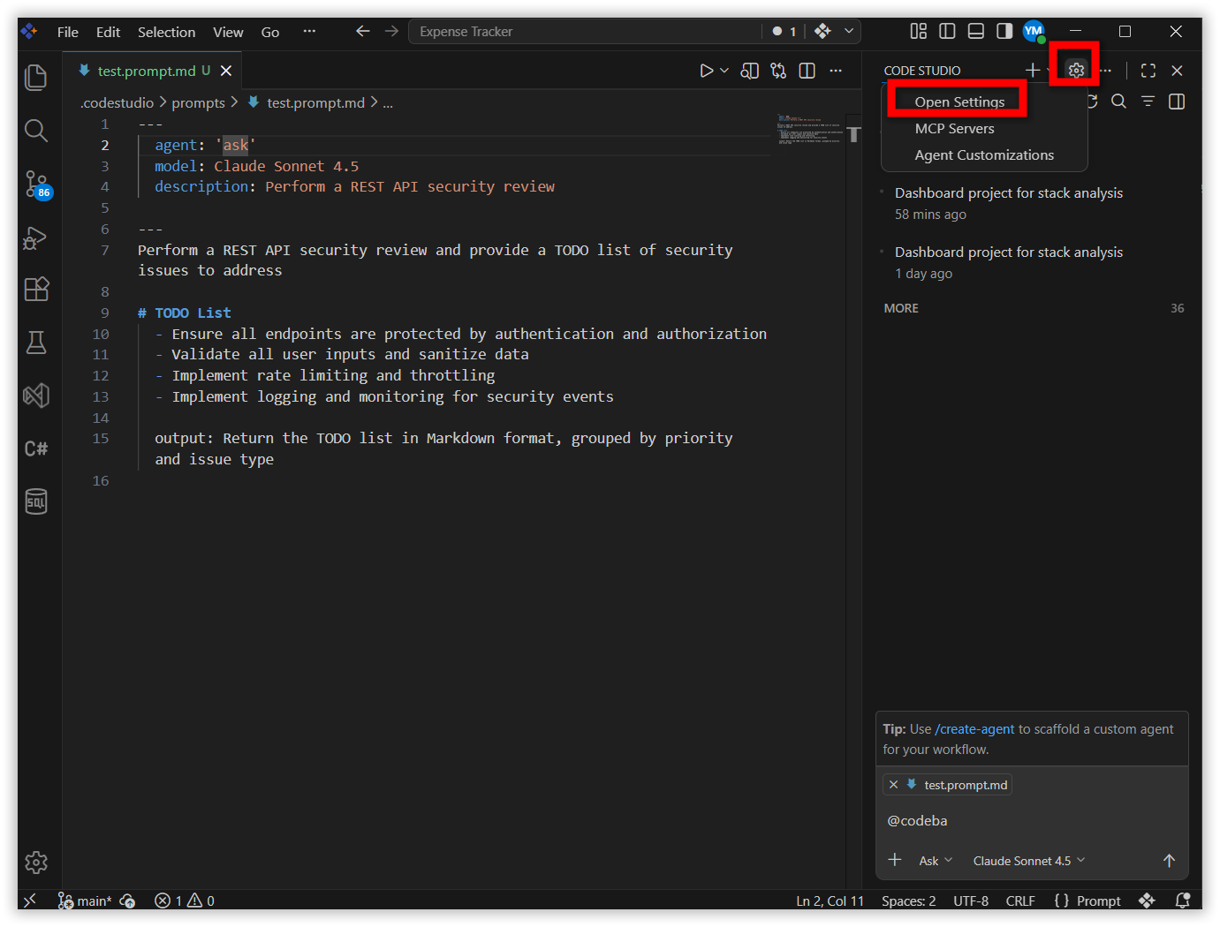The width and height of the screenshot is (1220, 927).
Task: Open the SQL database view
Action: pos(36,501)
